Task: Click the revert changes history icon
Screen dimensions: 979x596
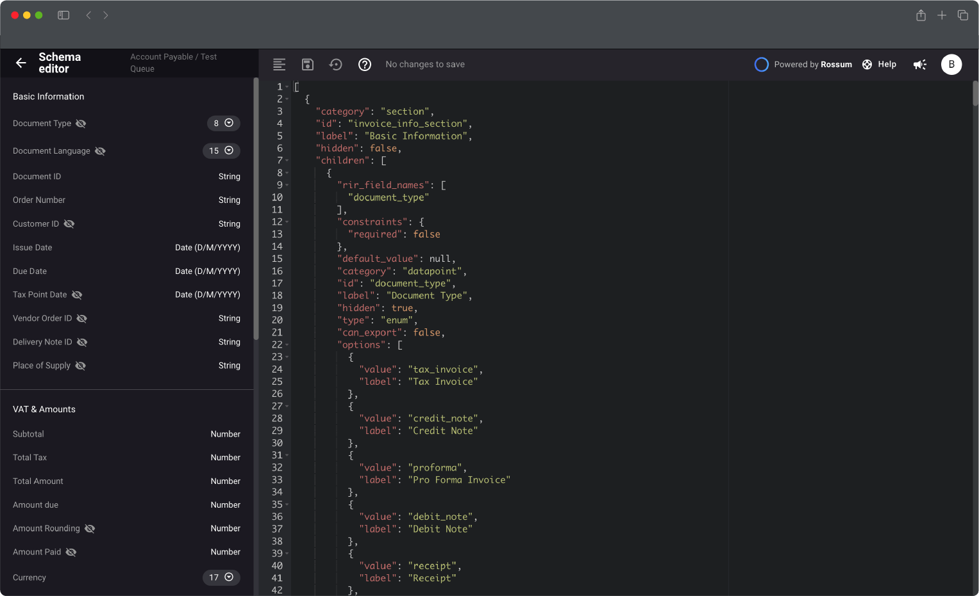Action: click(x=335, y=64)
